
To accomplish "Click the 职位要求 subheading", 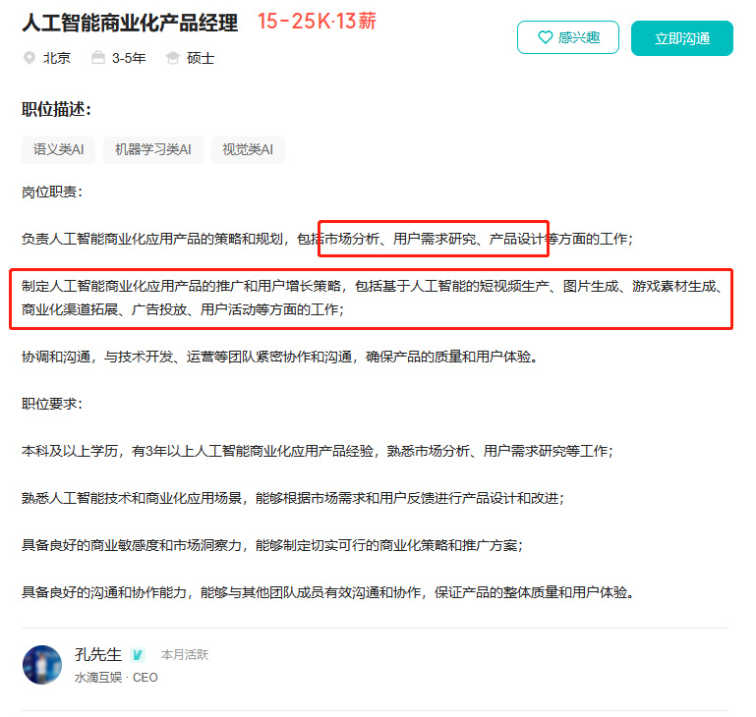I will 52,404.
